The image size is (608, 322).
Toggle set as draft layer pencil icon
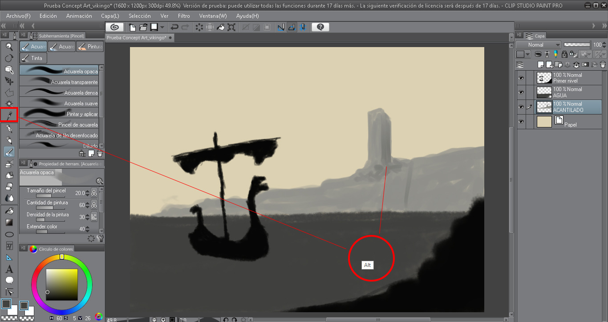click(555, 54)
